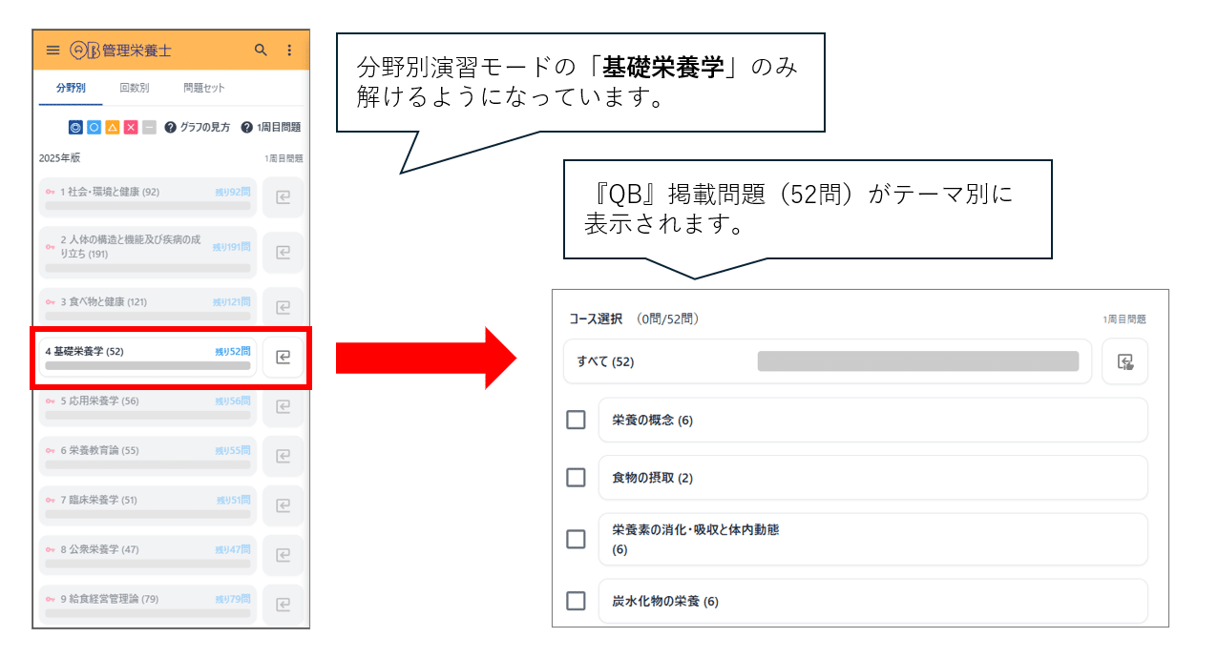Switch to the 問題セット tab
The image size is (1218, 658).
(204, 88)
